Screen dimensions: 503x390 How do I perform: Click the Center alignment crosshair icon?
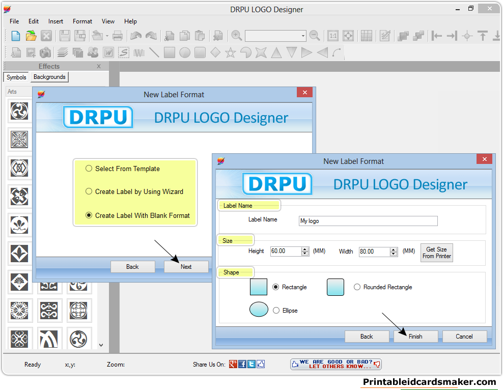[x=467, y=36]
